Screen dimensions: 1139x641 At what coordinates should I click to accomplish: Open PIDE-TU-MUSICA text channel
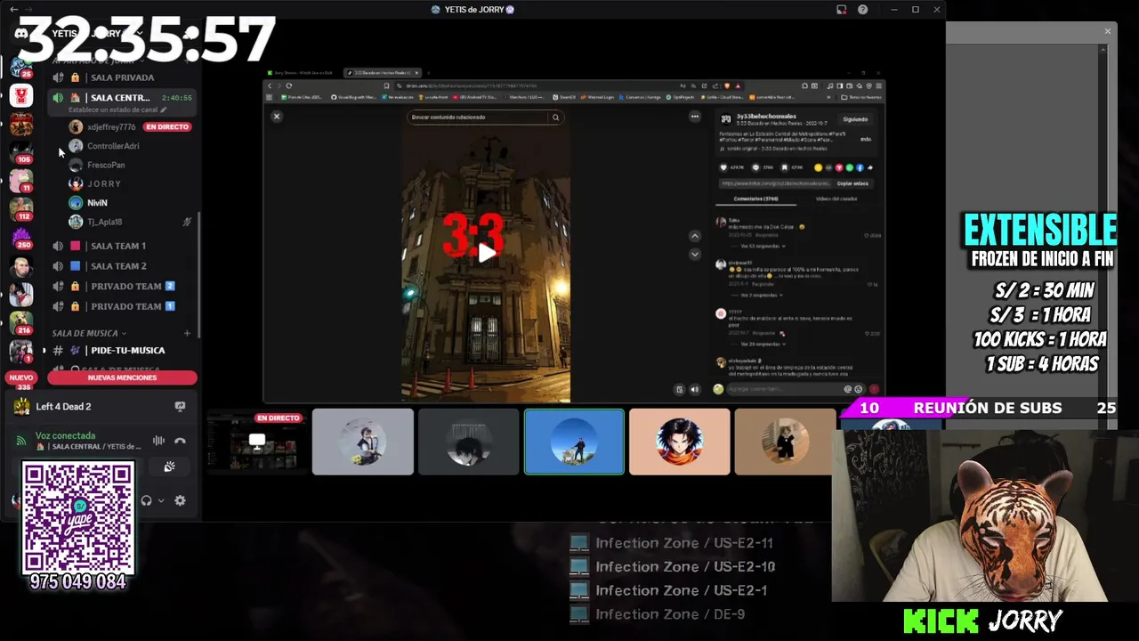pos(127,351)
